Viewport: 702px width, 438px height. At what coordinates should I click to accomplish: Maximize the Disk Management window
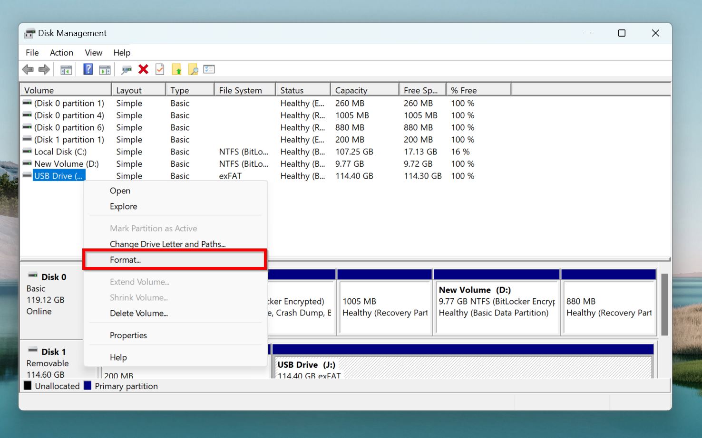point(622,33)
